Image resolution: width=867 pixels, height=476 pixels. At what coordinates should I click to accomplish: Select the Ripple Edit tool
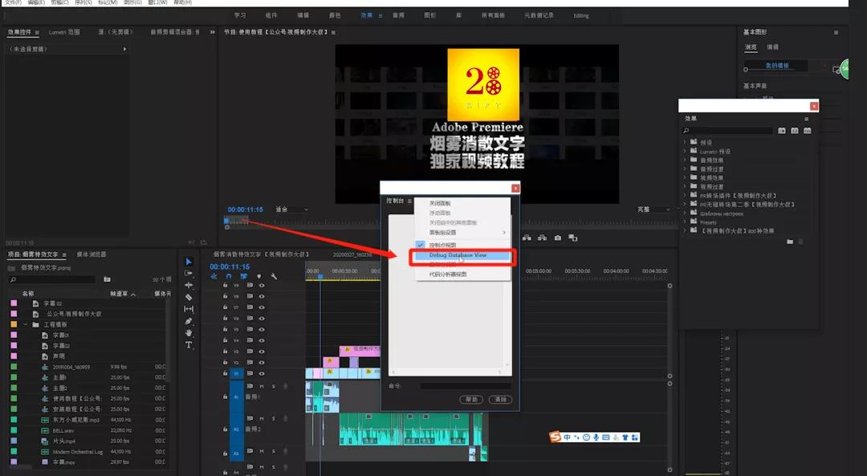(x=189, y=285)
